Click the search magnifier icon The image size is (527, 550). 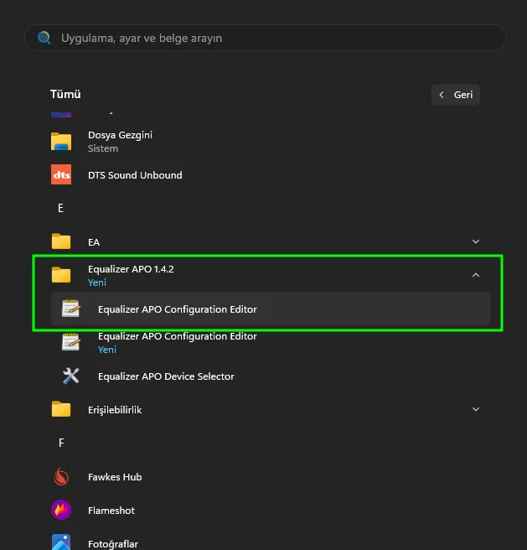pos(44,38)
